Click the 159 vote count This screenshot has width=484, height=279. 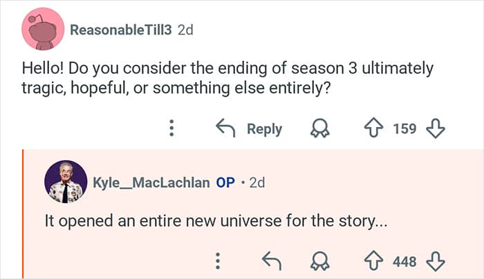(404, 129)
